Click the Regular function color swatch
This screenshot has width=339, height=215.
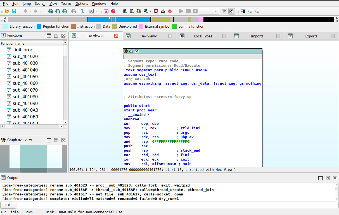tap(39, 27)
